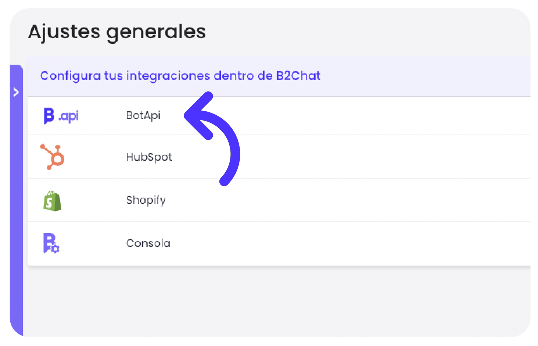Click the green Shopify bag icon
The height and width of the screenshot is (346, 538).
[52, 201]
